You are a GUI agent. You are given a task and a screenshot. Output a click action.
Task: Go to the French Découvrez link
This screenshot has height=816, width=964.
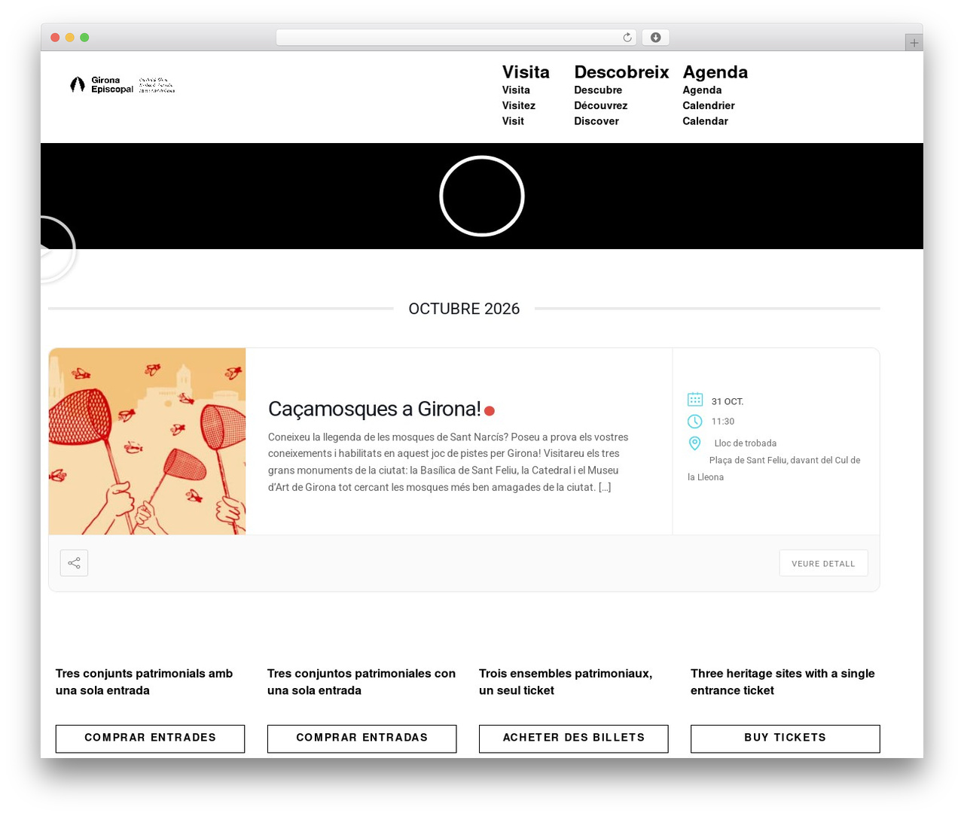[x=600, y=105]
